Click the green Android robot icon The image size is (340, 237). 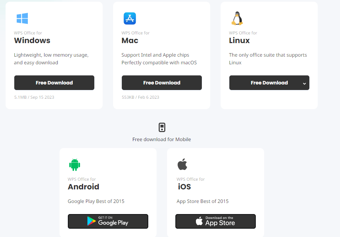tap(74, 165)
